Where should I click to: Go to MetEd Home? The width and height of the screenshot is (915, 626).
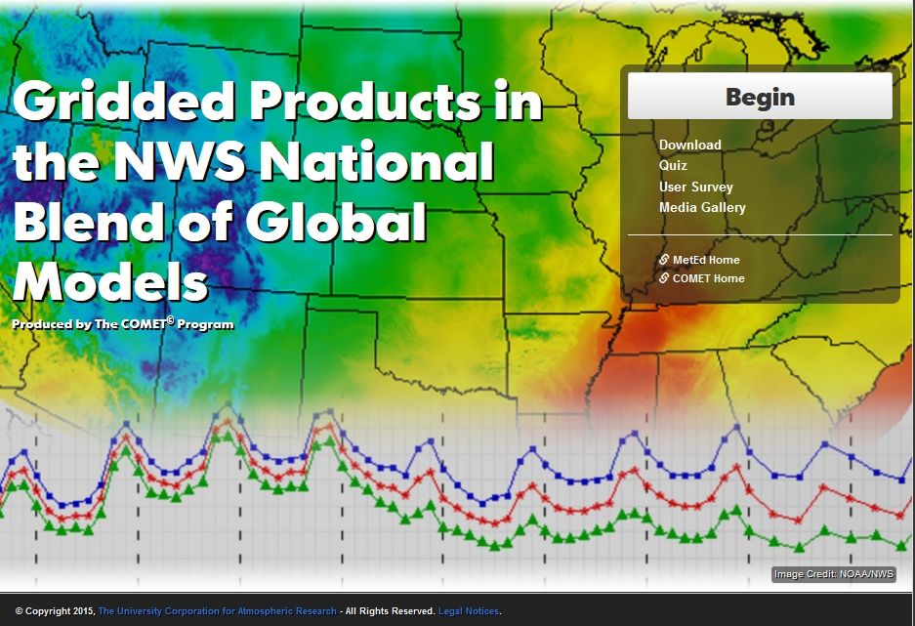point(706,260)
